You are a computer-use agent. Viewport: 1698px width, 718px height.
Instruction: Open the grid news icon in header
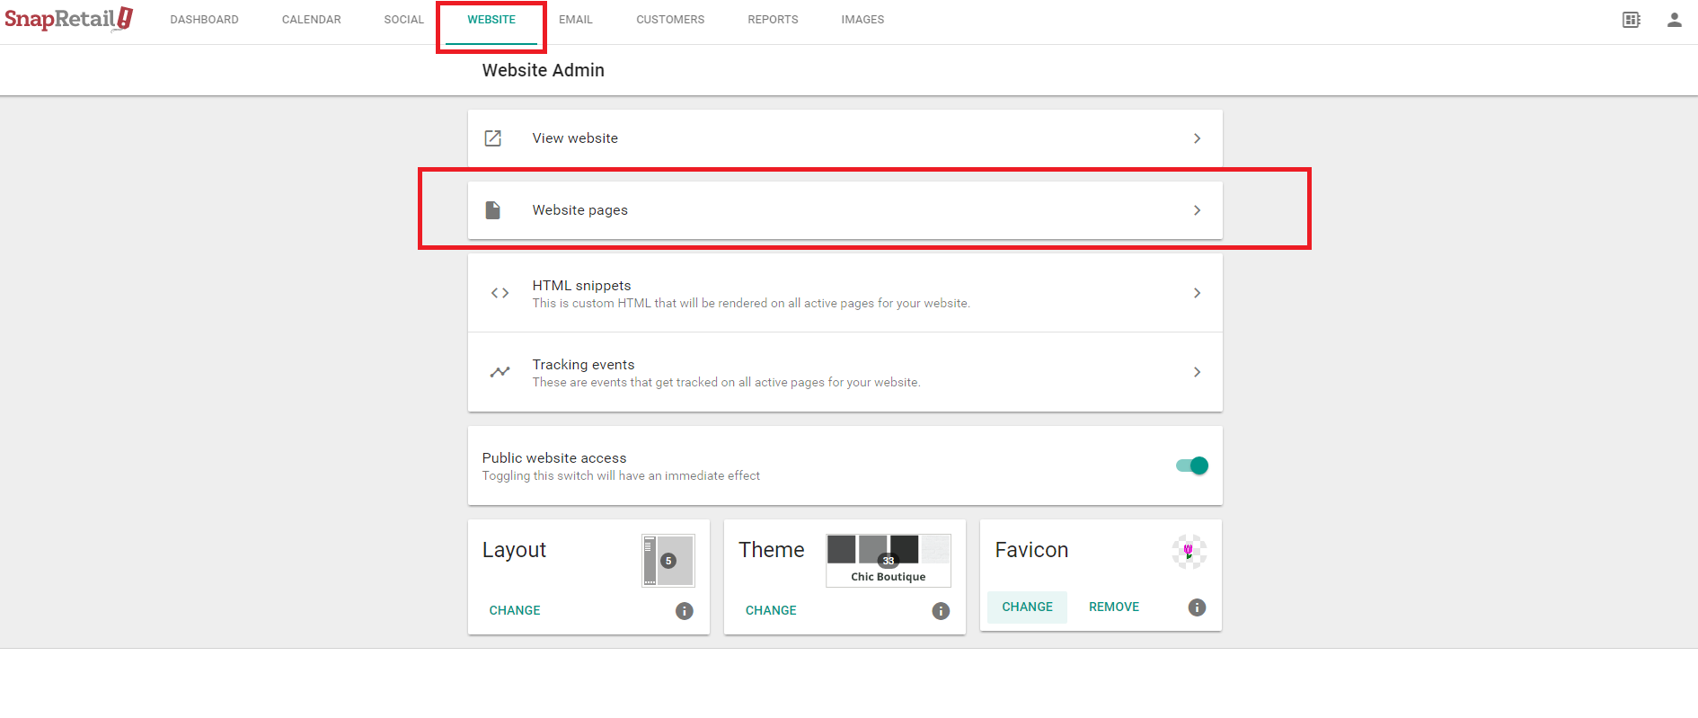pyautogui.click(x=1632, y=20)
